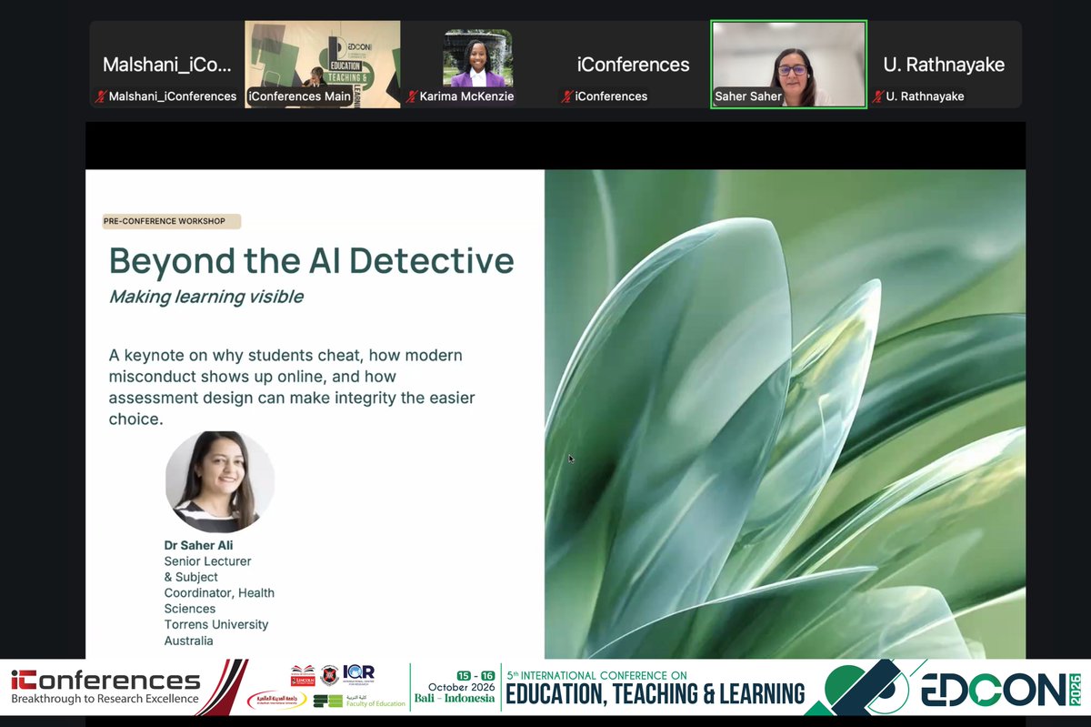Click the 'Saher Saher' name label
Viewport: 1091px width, 727px height.
(748, 96)
